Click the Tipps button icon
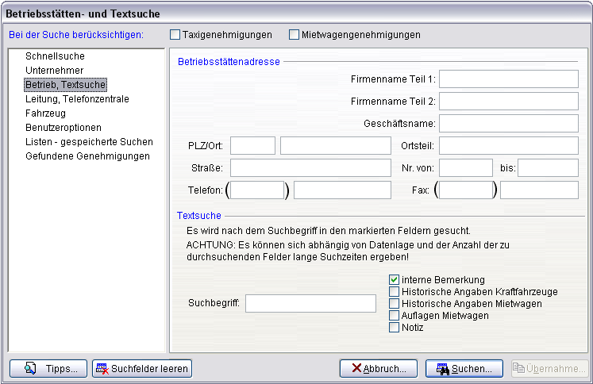 pos(31,369)
